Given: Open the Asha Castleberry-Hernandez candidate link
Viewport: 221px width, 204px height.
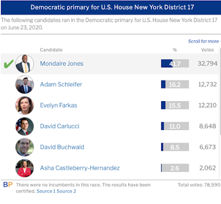Looking at the screenshot, I should (80, 168).
